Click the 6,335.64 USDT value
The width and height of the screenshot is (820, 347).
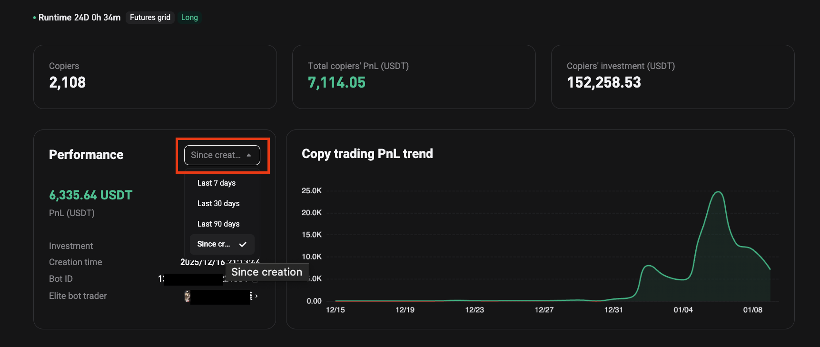point(91,195)
